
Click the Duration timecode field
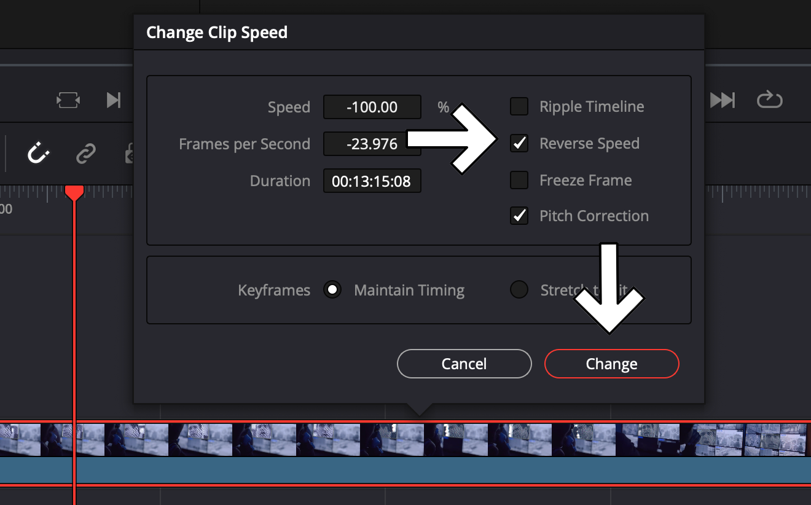(372, 181)
